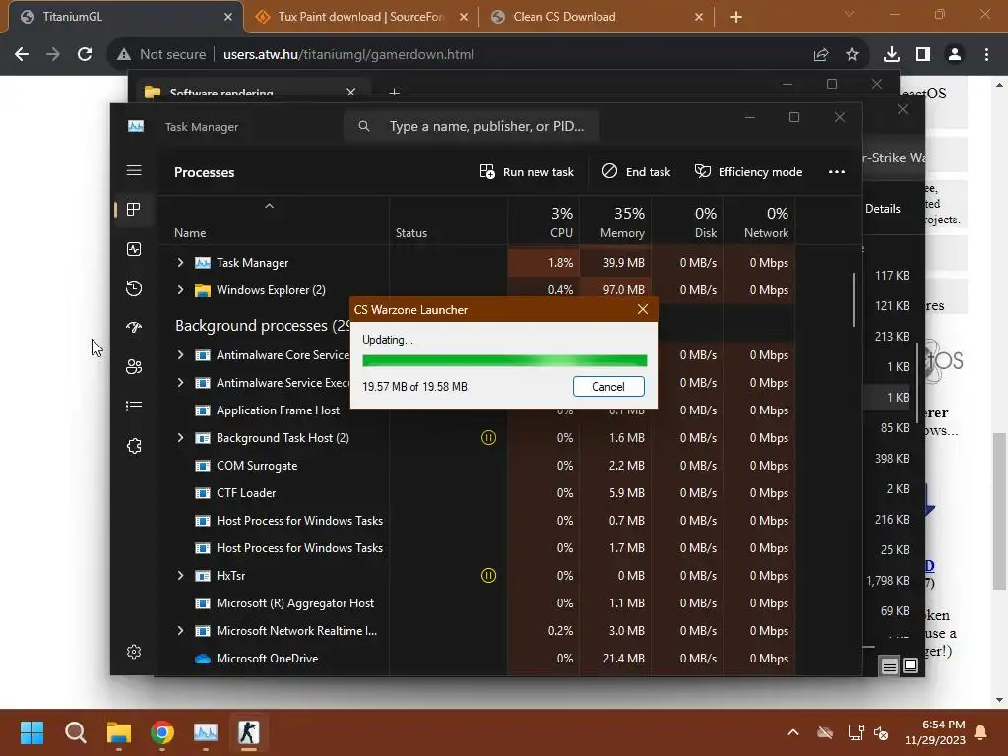Click the green Updating progress bar
The image size is (1008, 756).
click(505, 360)
